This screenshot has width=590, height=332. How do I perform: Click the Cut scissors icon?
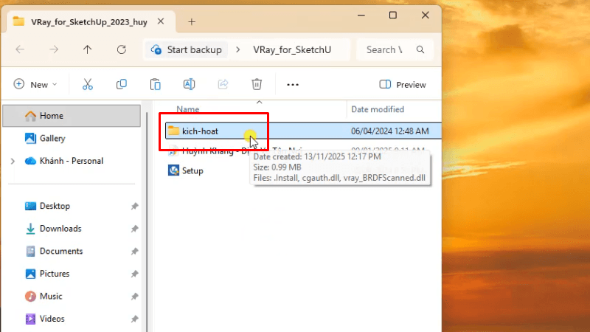[x=88, y=85]
